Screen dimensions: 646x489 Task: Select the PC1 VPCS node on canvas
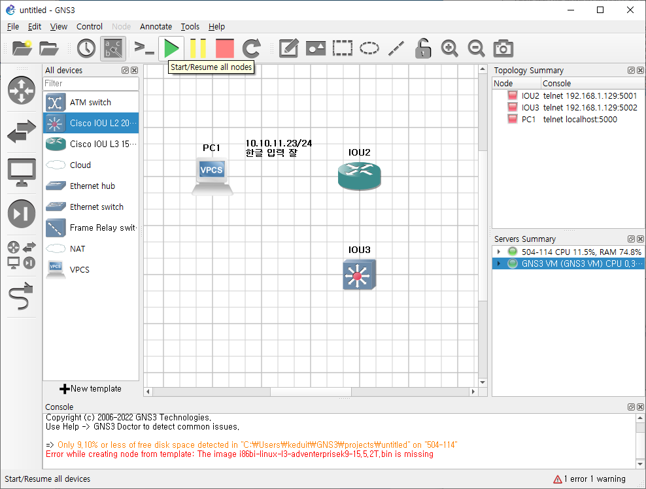coord(212,176)
